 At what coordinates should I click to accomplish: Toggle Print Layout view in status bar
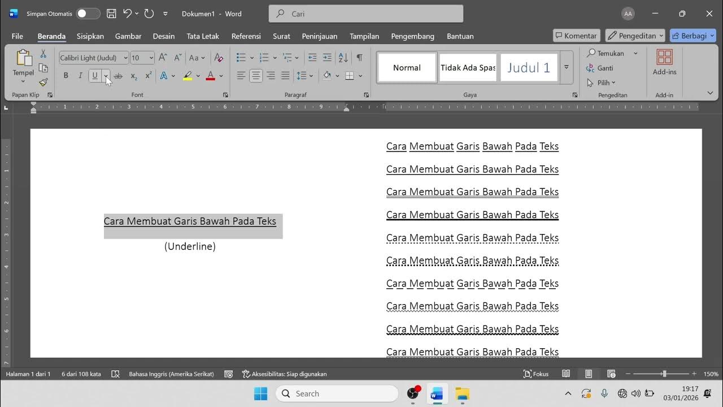tap(589, 374)
